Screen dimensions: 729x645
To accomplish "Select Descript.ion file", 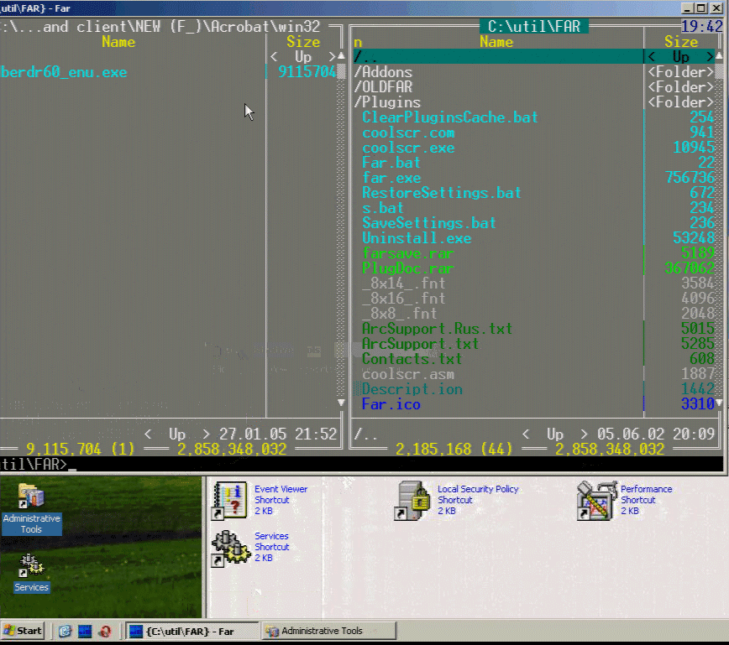I will (x=412, y=389).
